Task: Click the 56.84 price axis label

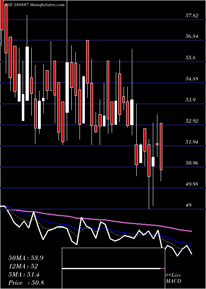Action: tap(192, 36)
